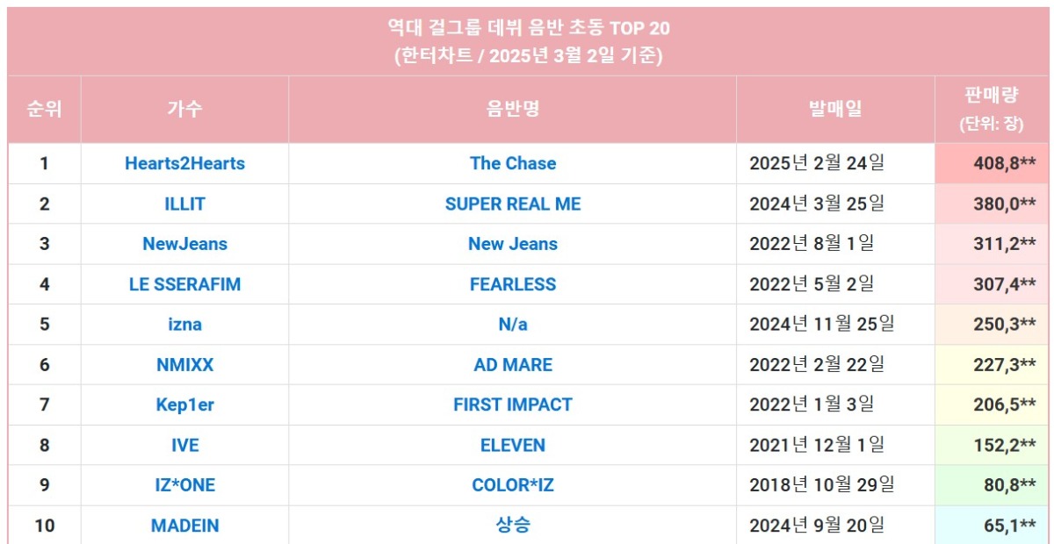Click the FIRST IMPACT album link
The image size is (1054, 544).
513,404
